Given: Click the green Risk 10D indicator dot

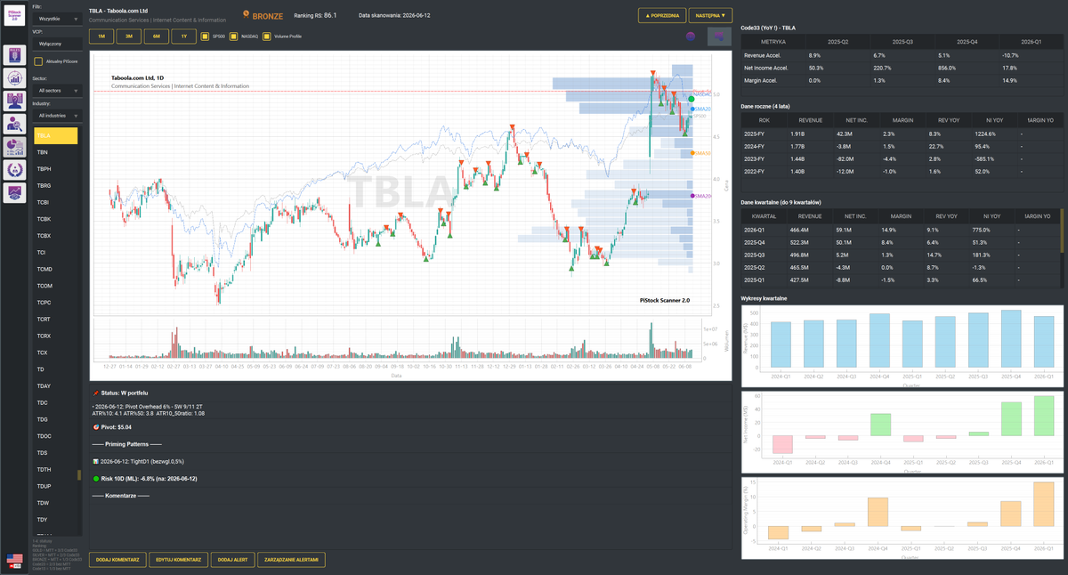Looking at the screenshot, I should pyautogui.click(x=95, y=478).
